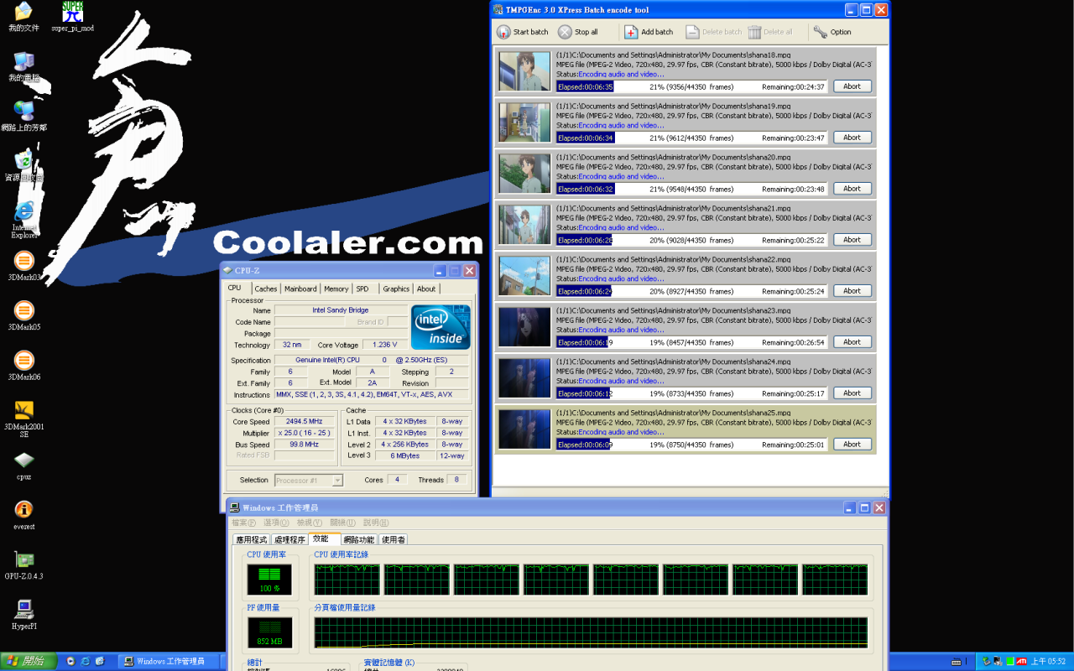Open the Selection Processor #1 dropdown
The height and width of the screenshot is (671, 1074).
click(309, 480)
